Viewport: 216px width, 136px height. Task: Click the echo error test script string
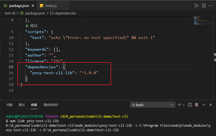coord(102,38)
